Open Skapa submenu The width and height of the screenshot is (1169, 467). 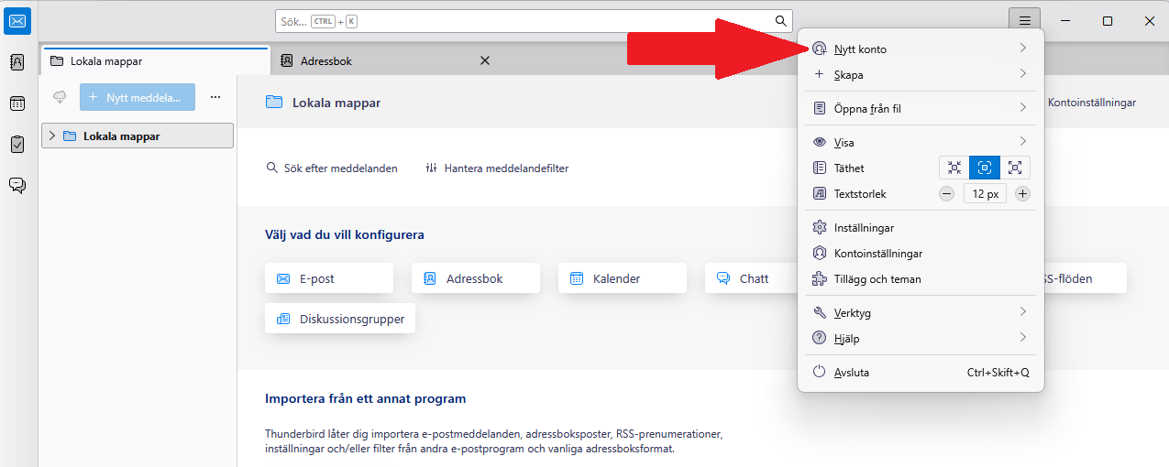coord(921,74)
